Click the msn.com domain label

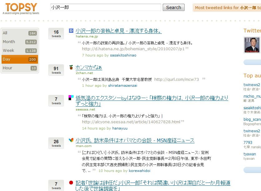coord(84,146)
